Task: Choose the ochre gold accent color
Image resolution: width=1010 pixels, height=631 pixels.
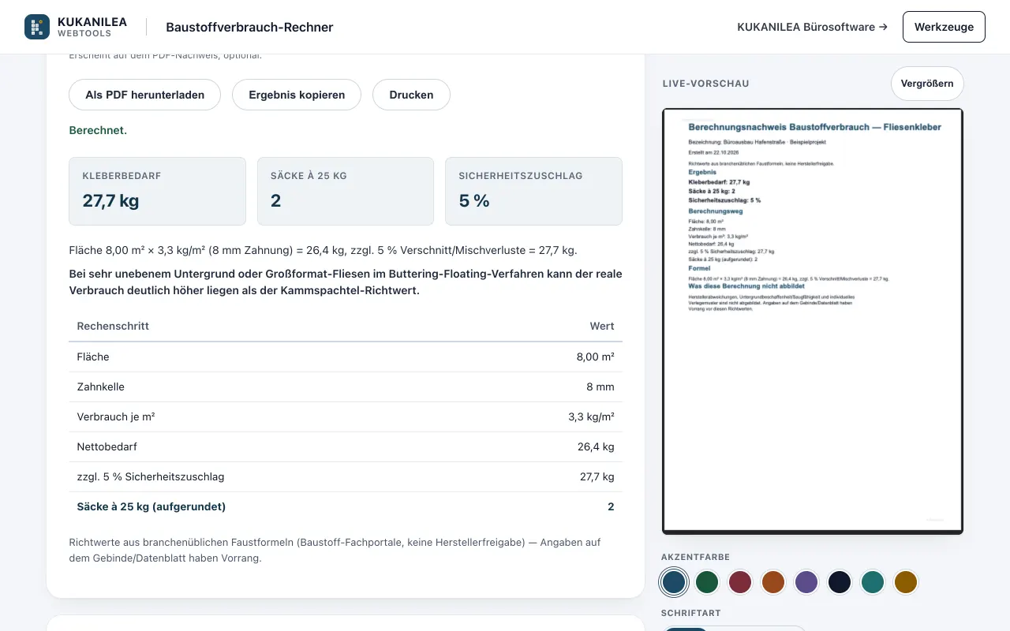Action: coord(906,582)
